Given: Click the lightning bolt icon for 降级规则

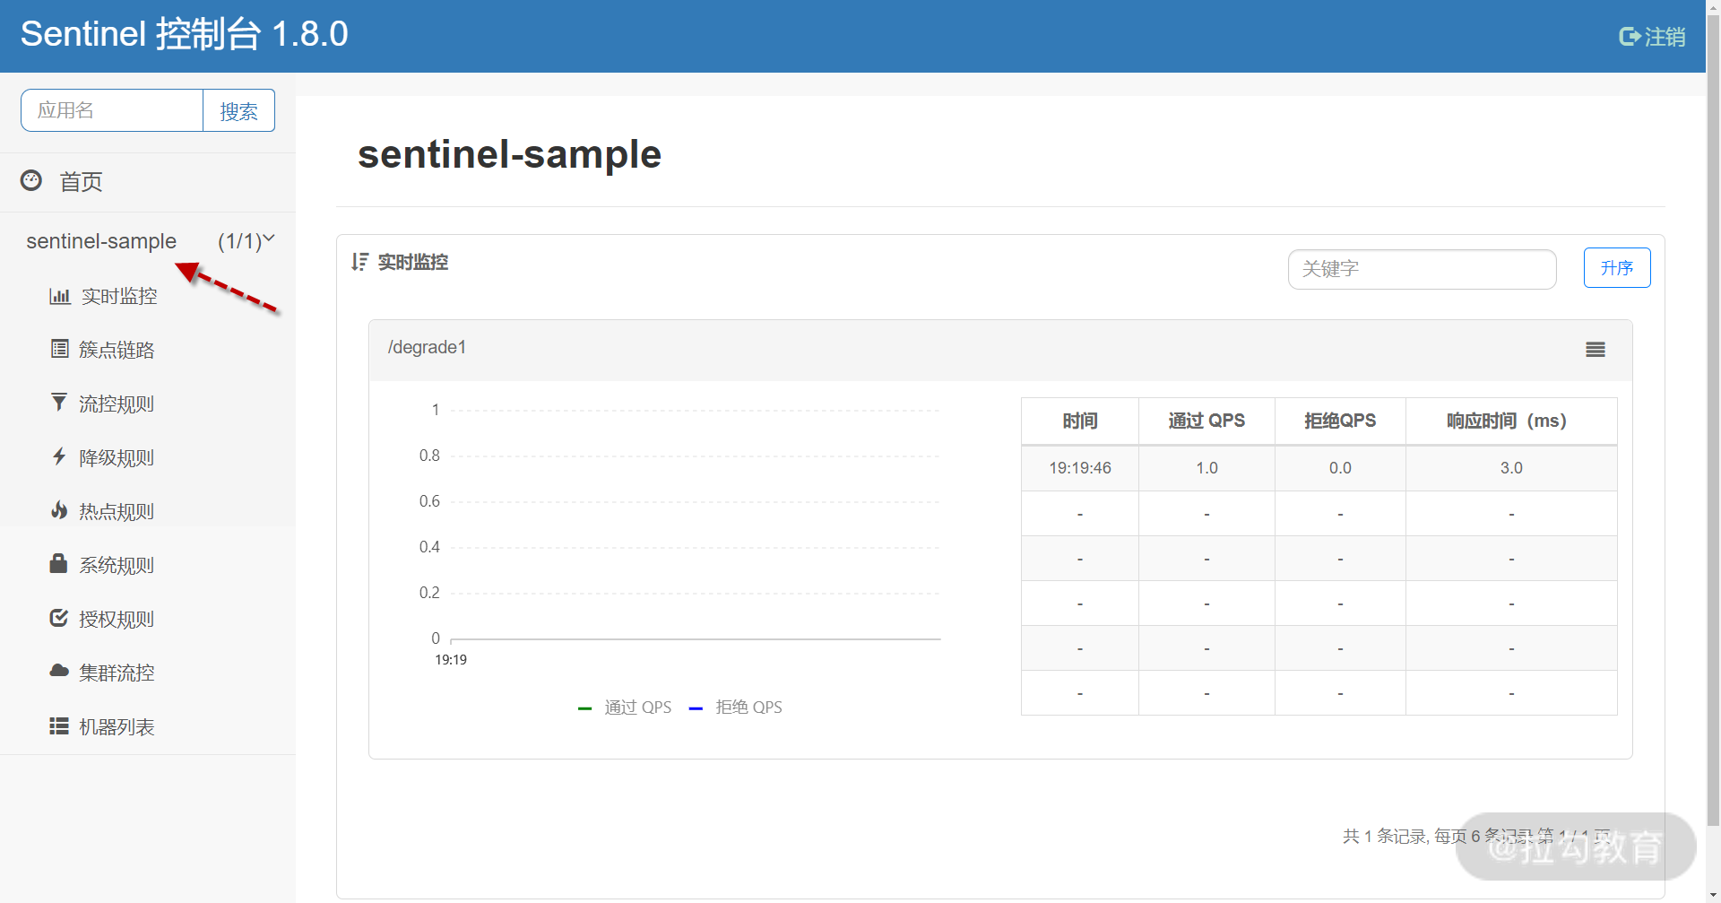Looking at the screenshot, I should (x=59, y=457).
